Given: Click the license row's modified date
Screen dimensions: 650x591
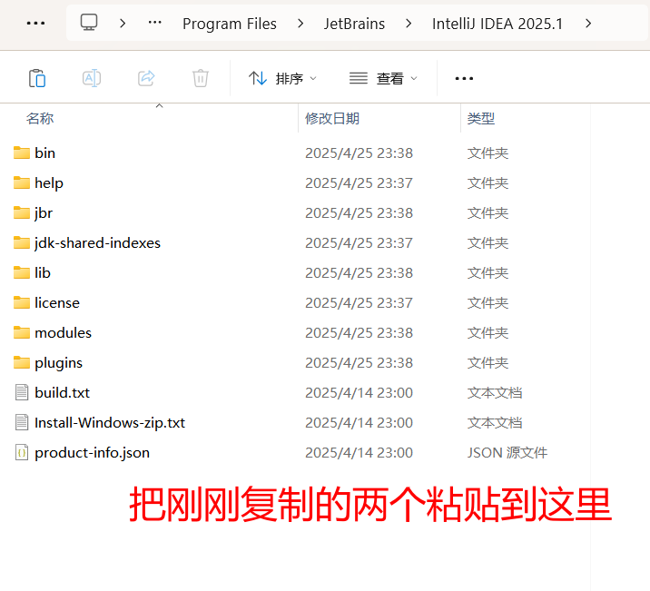Looking at the screenshot, I should coord(359,302).
